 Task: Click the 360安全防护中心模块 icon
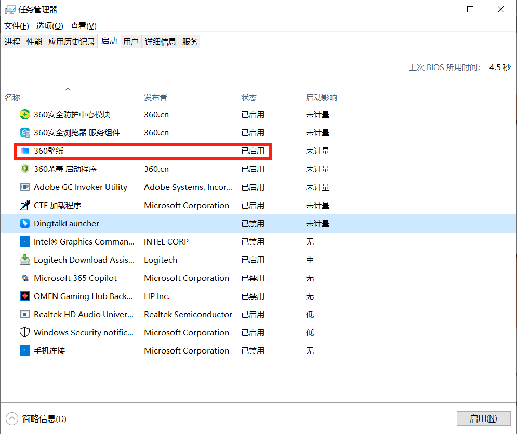click(x=25, y=115)
